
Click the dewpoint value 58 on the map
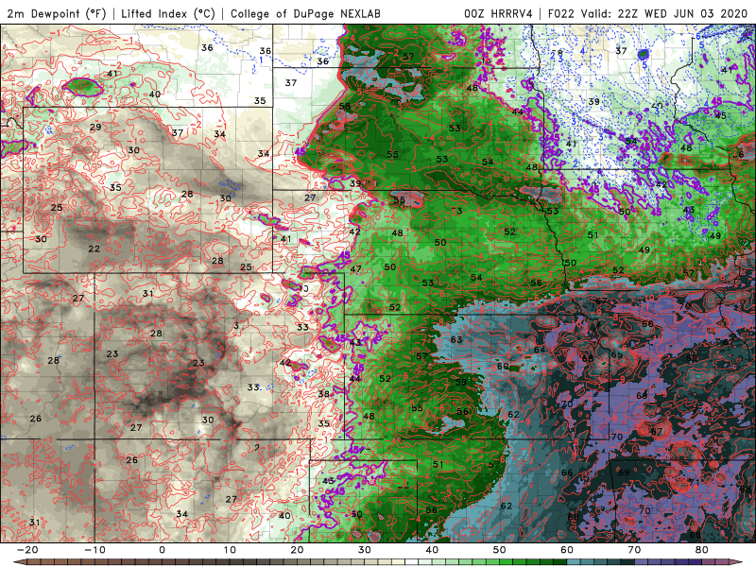[x=345, y=107]
